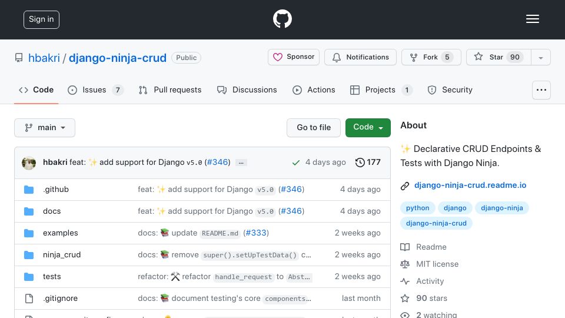Open the docs folder
565x318 pixels.
(52, 211)
